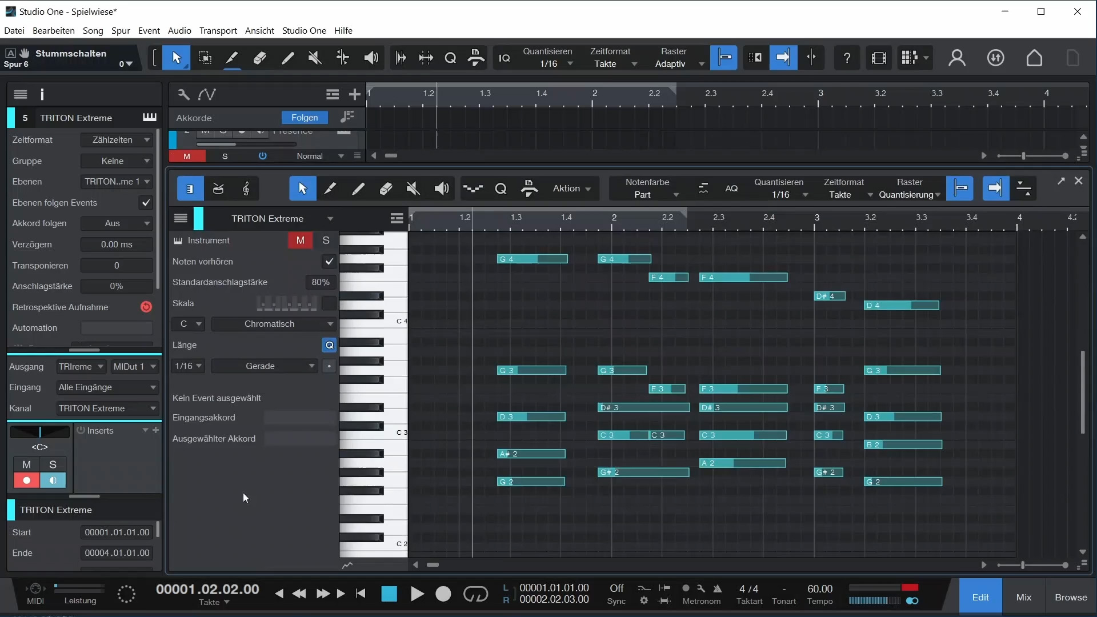Open the user account icon

(957, 58)
